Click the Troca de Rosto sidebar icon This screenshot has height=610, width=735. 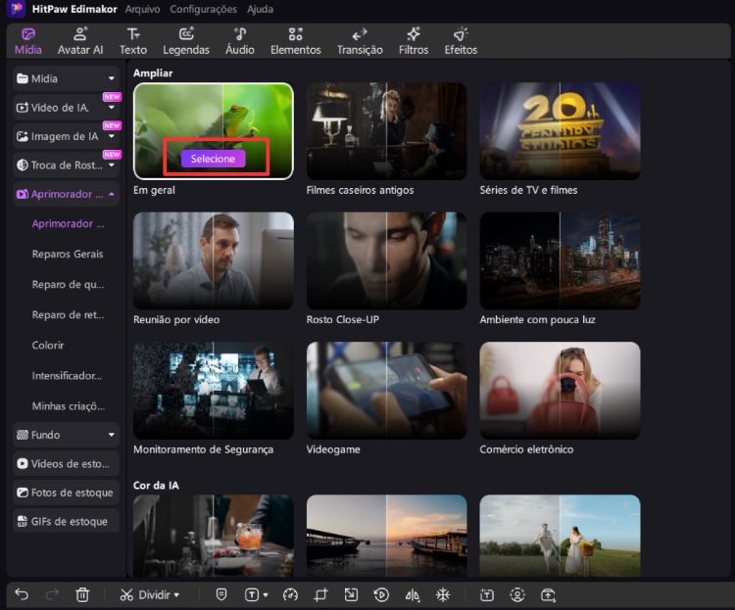(22, 164)
